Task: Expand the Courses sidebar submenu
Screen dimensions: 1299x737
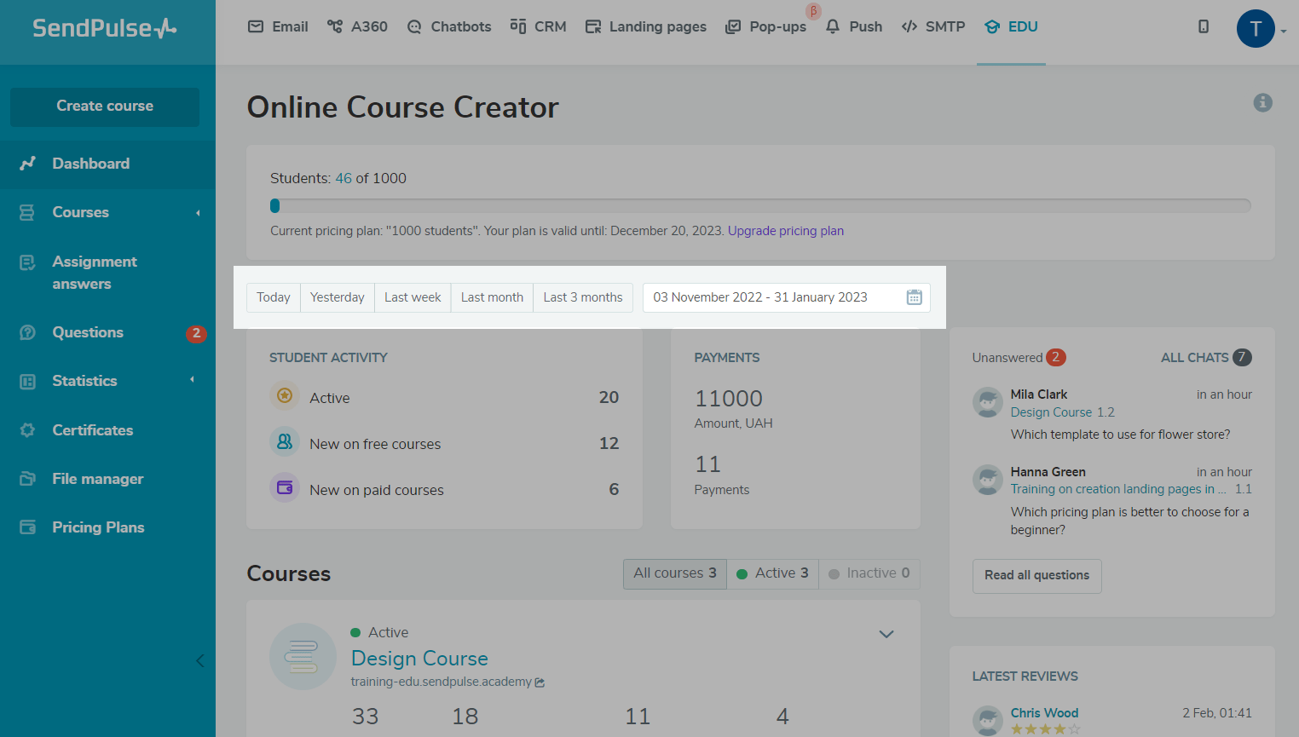Action: click(x=198, y=213)
